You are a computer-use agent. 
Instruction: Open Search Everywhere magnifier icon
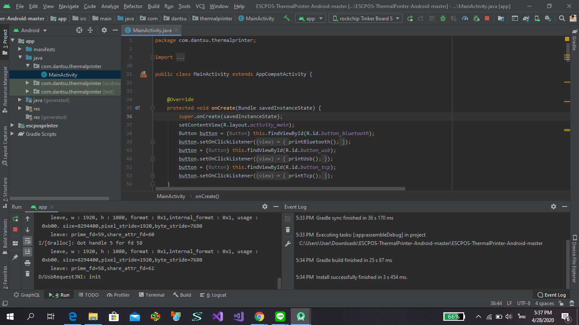point(562,18)
